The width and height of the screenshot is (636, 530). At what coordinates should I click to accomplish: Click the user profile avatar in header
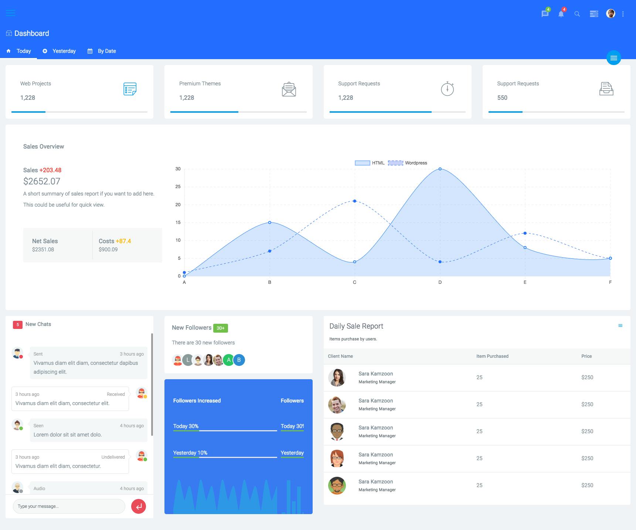point(611,14)
